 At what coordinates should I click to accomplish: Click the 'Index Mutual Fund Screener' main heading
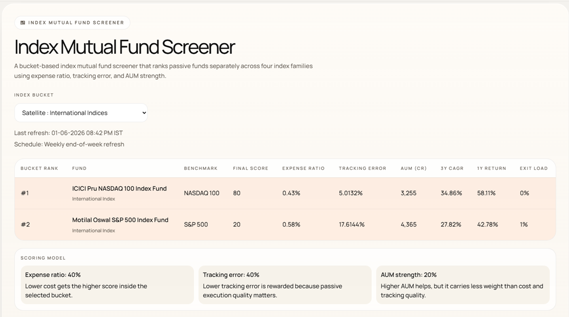click(x=125, y=47)
